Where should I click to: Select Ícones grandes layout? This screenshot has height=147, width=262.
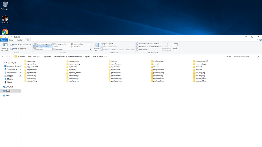click(x=59, y=44)
